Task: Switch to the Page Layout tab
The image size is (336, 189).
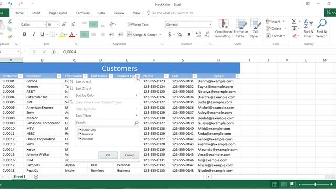Action: click(x=58, y=13)
